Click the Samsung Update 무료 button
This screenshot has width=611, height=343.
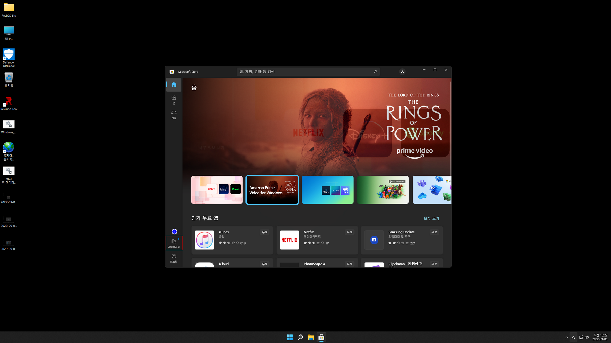coord(434,232)
